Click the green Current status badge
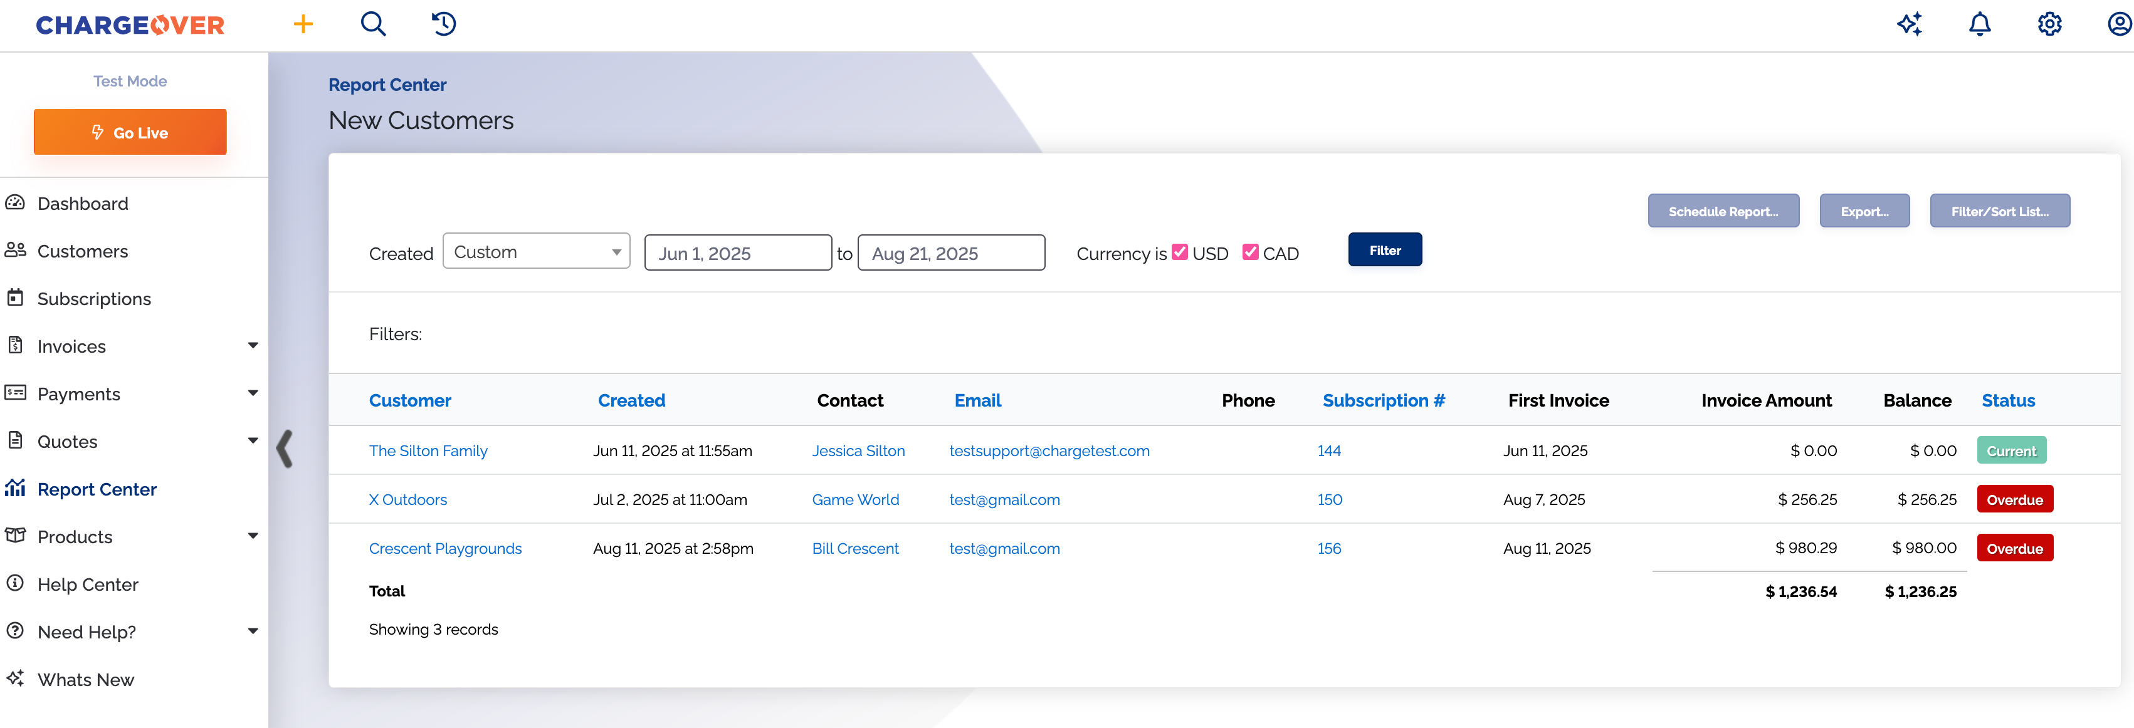Screen dimensions: 2134x728 pos(2011,450)
